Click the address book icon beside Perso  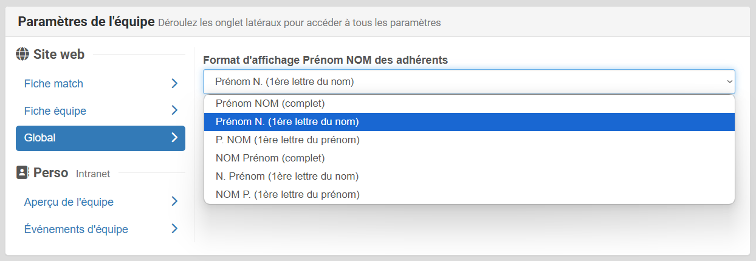(22, 172)
